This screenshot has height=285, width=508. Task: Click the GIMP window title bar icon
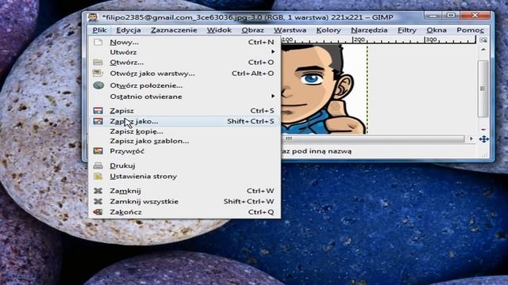[x=93, y=17]
